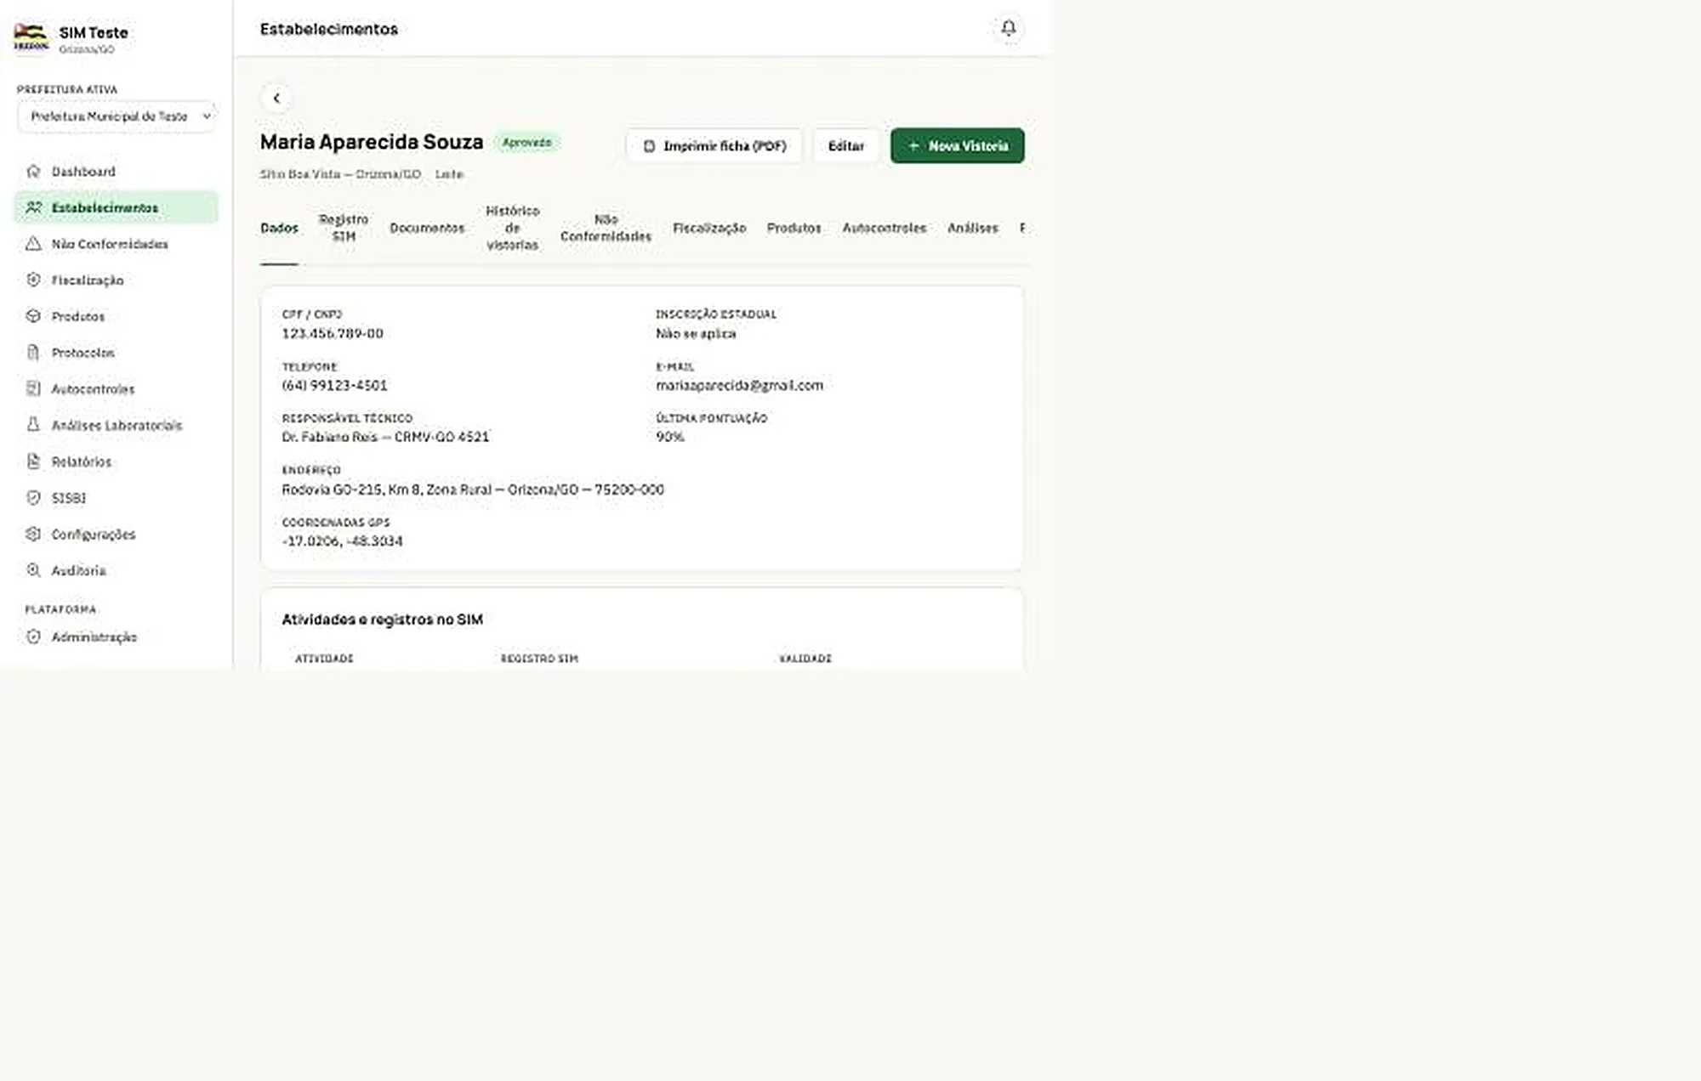
Task: Click the GPS coordinates -17.0206, -48.3034
Action: click(x=342, y=540)
